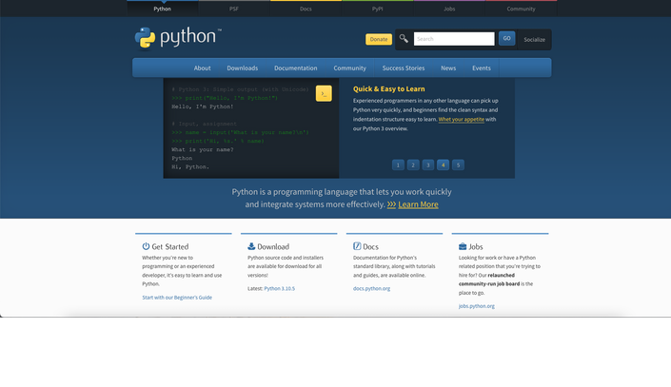671x387 pixels.
Task: Follow the Learn More link
Action: click(418, 204)
